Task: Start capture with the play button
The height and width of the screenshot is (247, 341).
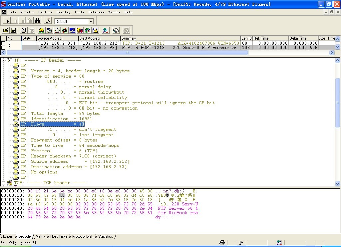Action: (7, 21)
